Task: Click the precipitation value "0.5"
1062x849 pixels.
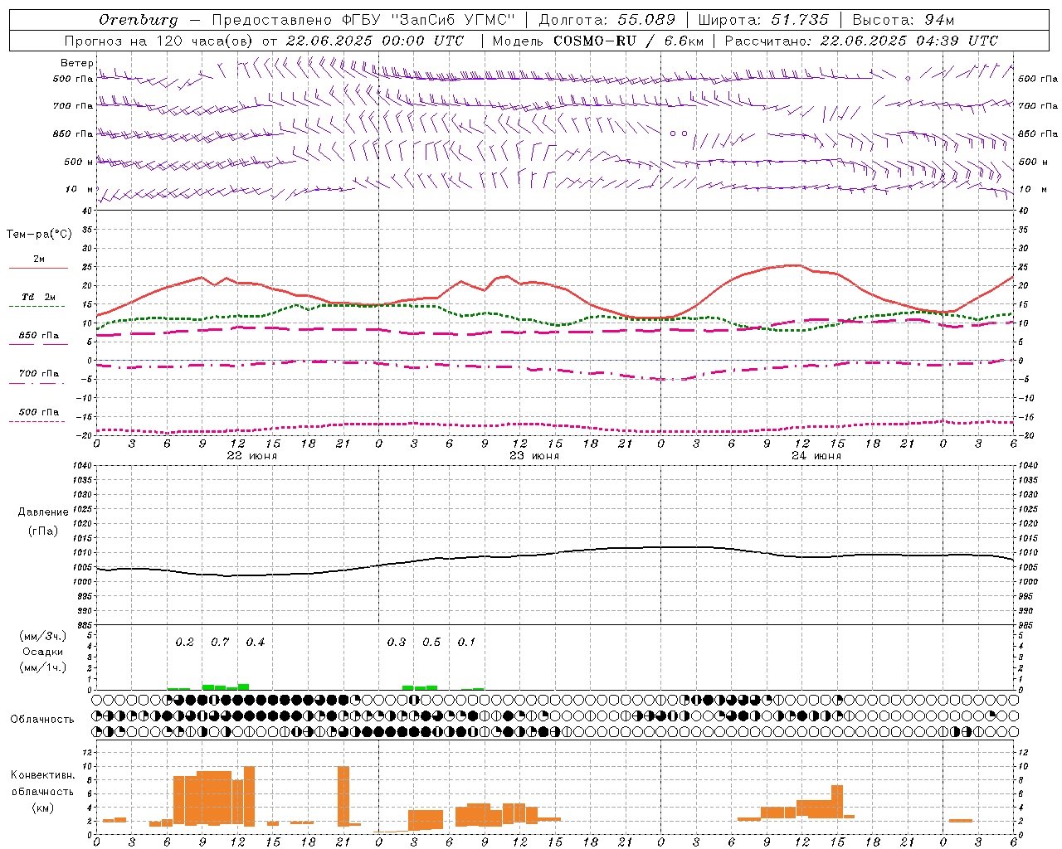Action: point(431,643)
